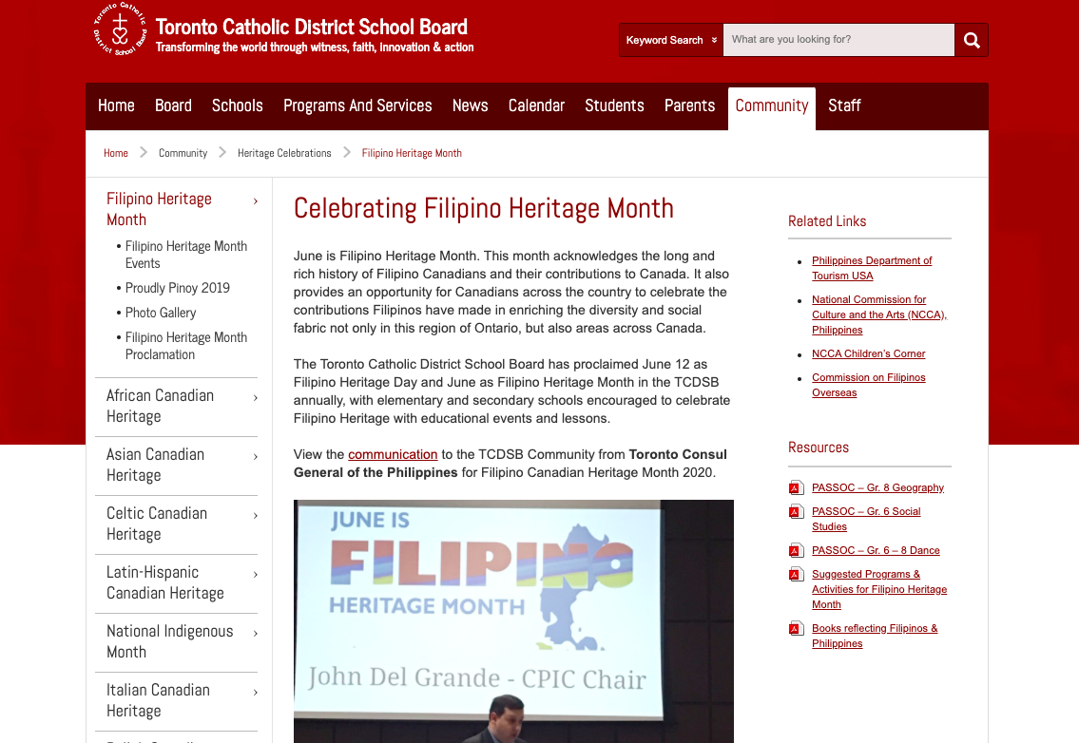This screenshot has width=1079, height=743.
Task: Click Heritage Celebrations breadcrumb
Action: coord(284,153)
